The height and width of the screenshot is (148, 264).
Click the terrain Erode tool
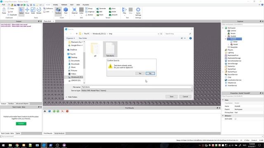tap(113, 12)
